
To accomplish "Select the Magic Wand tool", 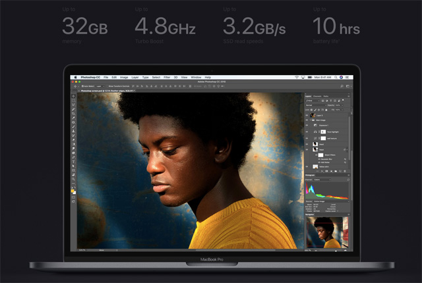I will (73, 109).
